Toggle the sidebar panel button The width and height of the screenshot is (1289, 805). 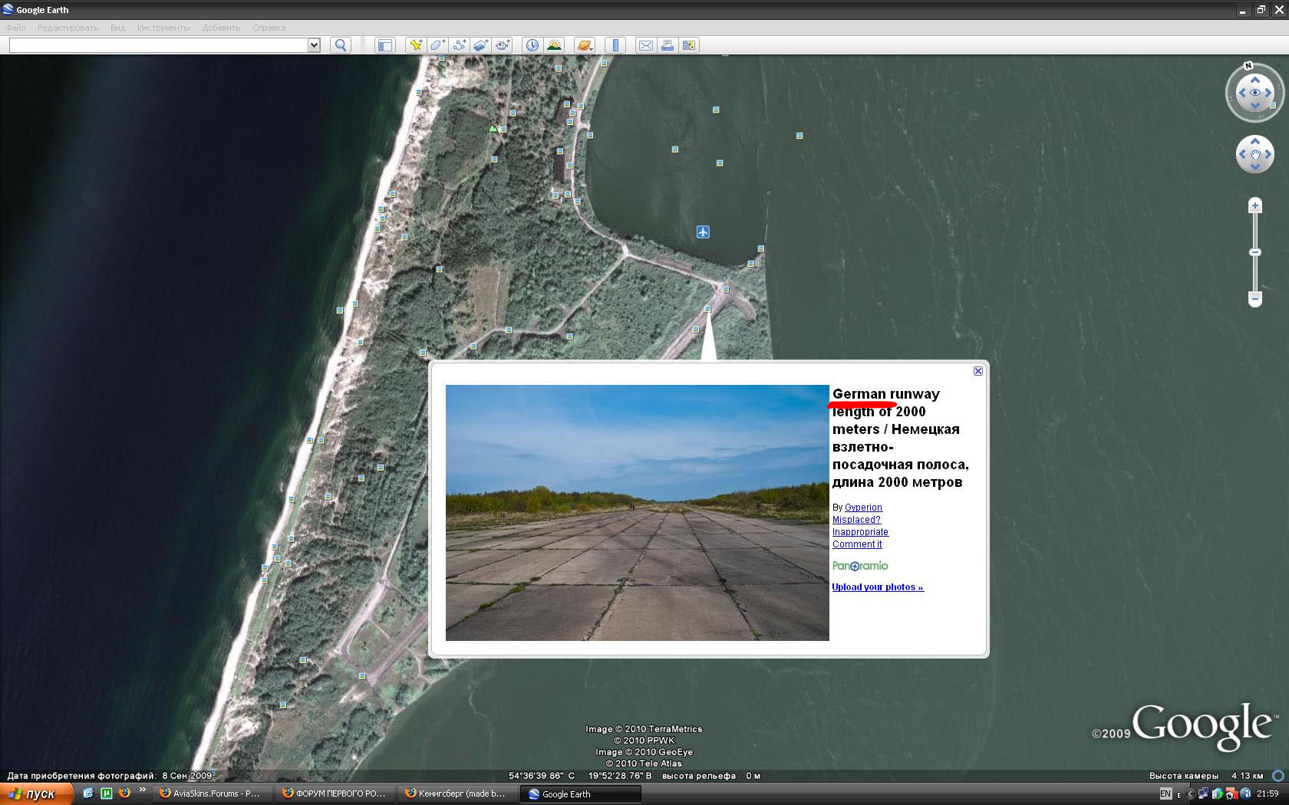pos(384,45)
